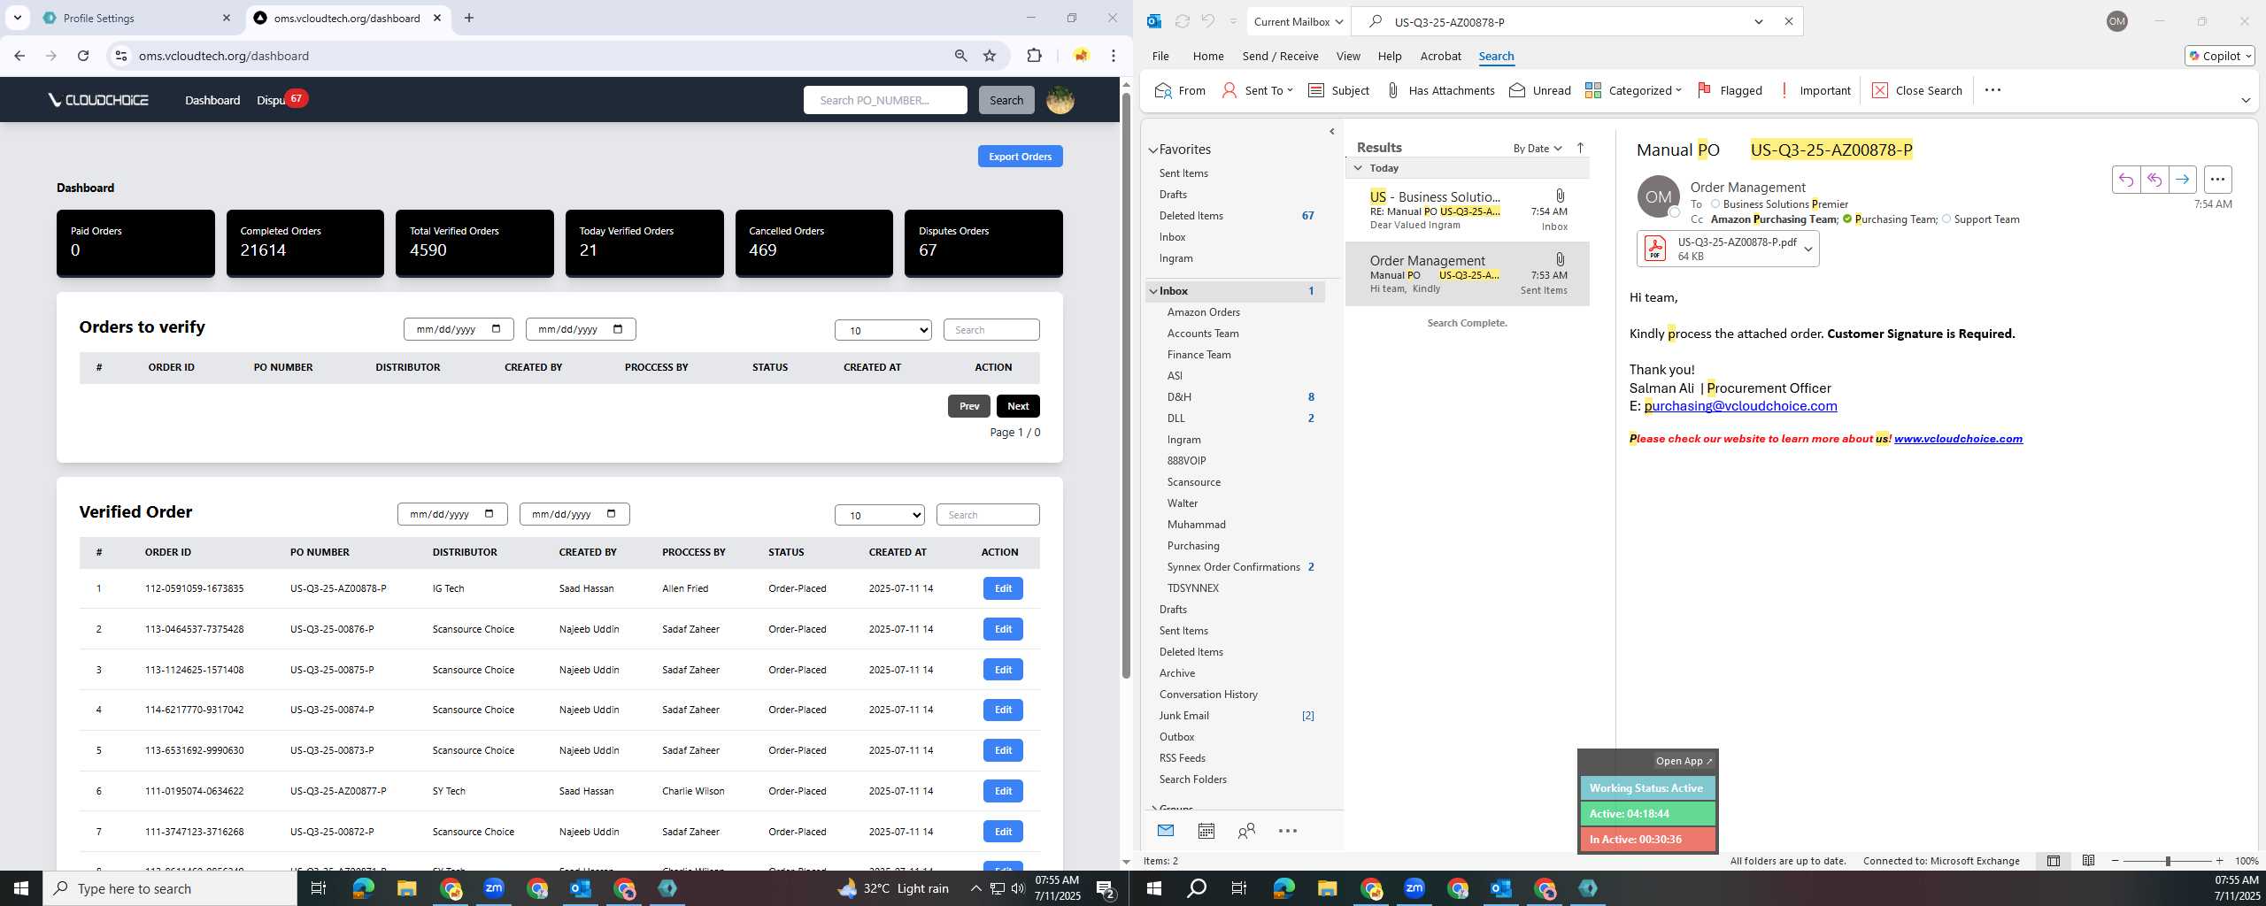The width and height of the screenshot is (2266, 906).
Task: Open the Copilot dropdown in Outlook
Action: [x=2219, y=56]
